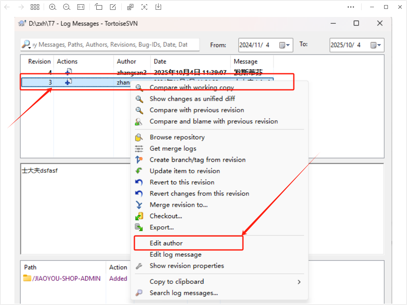The image size is (407, 305).
Task: Open the three-dots more options menu
Action: tap(351, 7)
